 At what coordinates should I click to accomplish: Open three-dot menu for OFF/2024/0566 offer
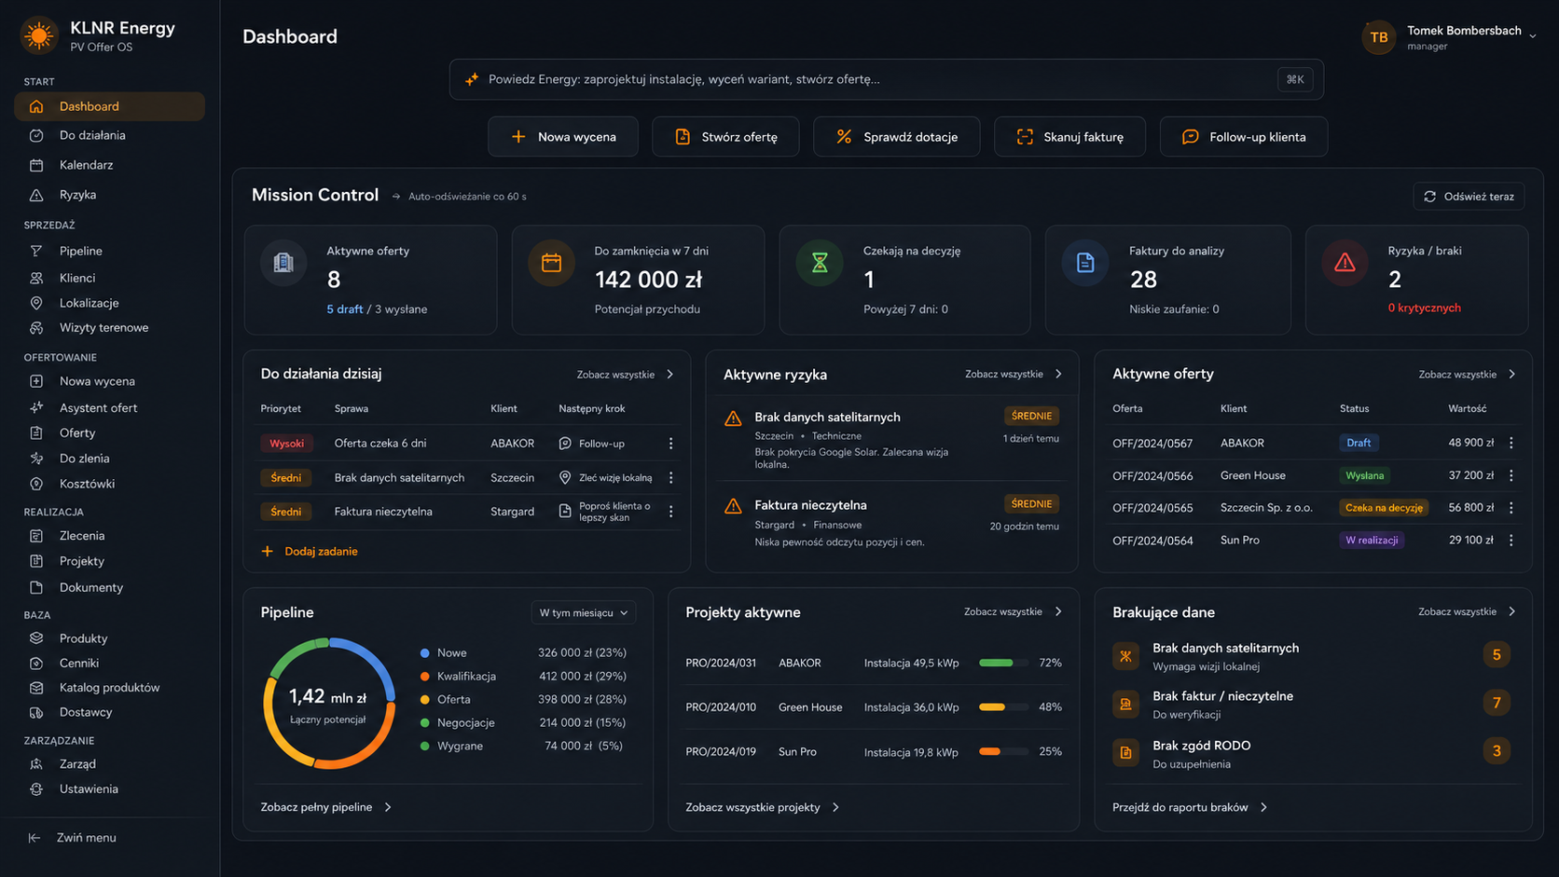click(x=1511, y=475)
